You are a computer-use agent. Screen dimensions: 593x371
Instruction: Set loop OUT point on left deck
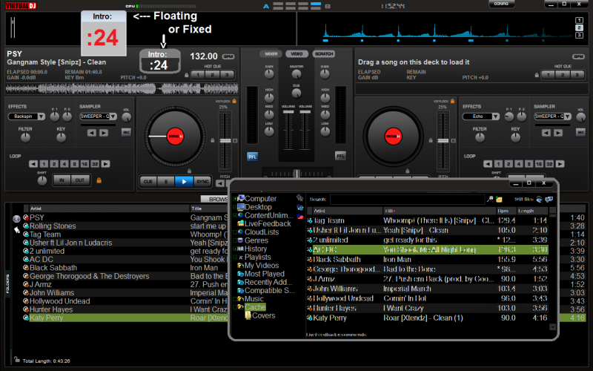[80, 180]
